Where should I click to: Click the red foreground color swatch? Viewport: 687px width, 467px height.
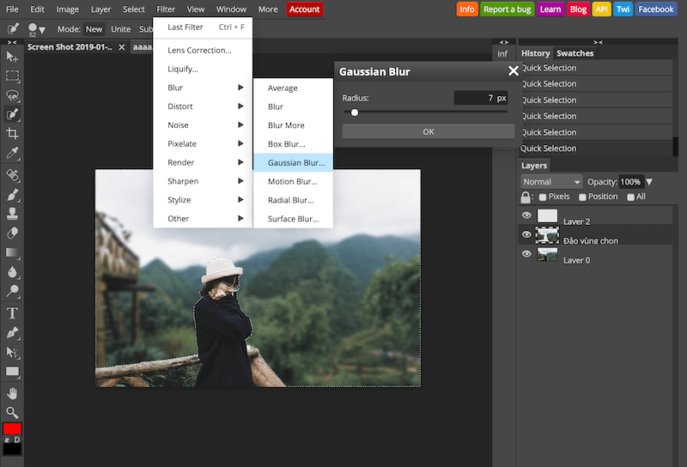[x=12, y=428]
